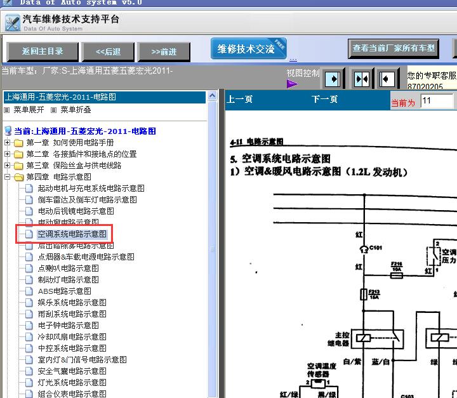Click page icon of 点烟器&车载电源电路示意图
Image resolution: width=457 pixels, height=398 pixels.
(29, 257)
